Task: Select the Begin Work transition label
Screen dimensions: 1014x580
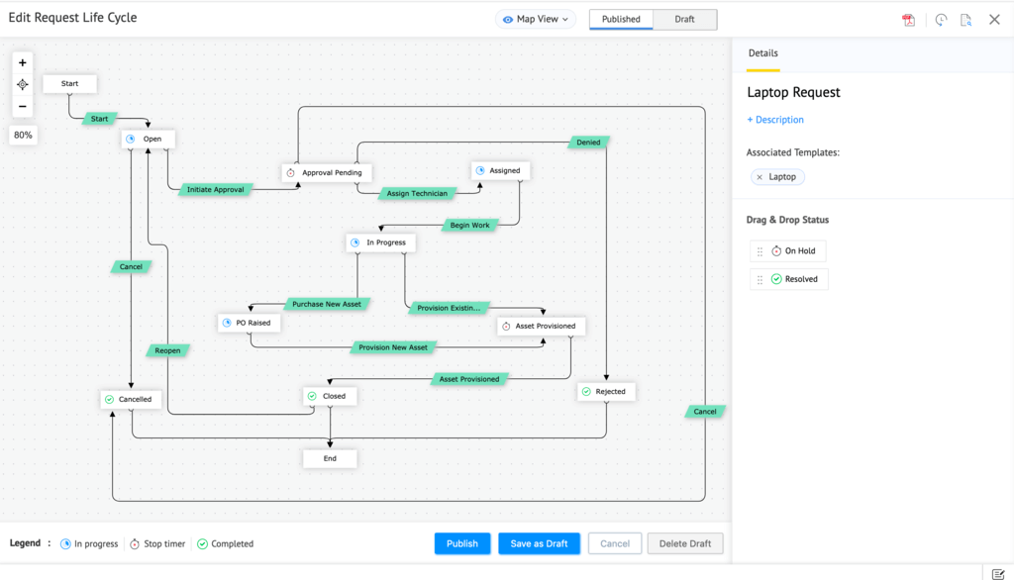Action: tap(469, 225)
